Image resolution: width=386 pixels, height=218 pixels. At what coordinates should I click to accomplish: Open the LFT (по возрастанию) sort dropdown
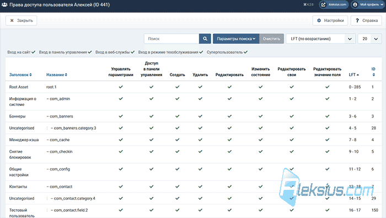point(320,39)
